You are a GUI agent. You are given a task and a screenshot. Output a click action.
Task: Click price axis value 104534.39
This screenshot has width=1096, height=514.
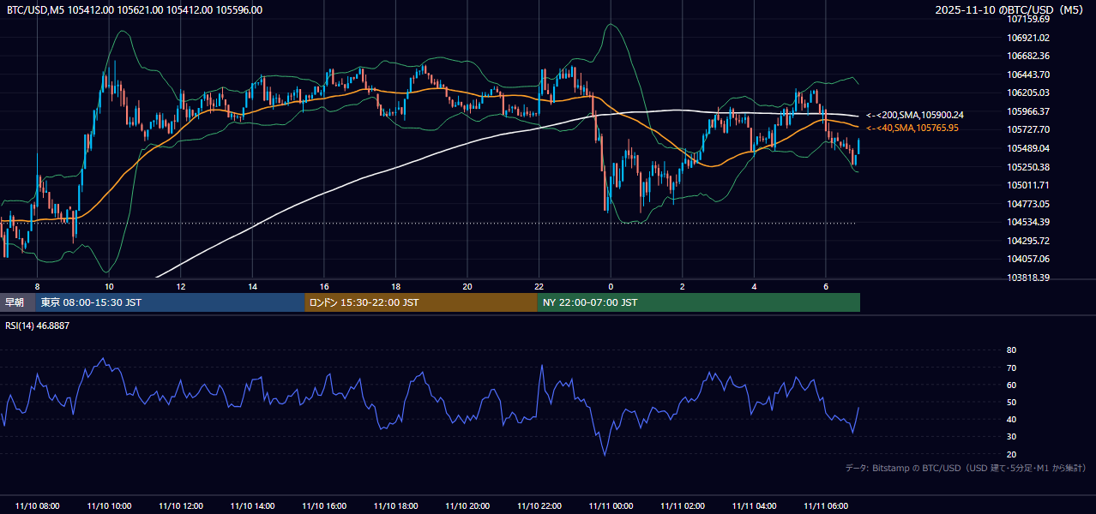point(1028,222)
